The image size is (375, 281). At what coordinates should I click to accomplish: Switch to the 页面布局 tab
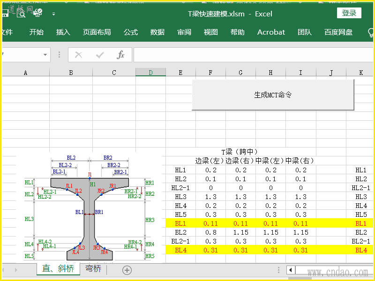97,32
